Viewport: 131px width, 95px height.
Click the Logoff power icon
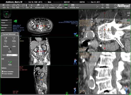(115, 6)
